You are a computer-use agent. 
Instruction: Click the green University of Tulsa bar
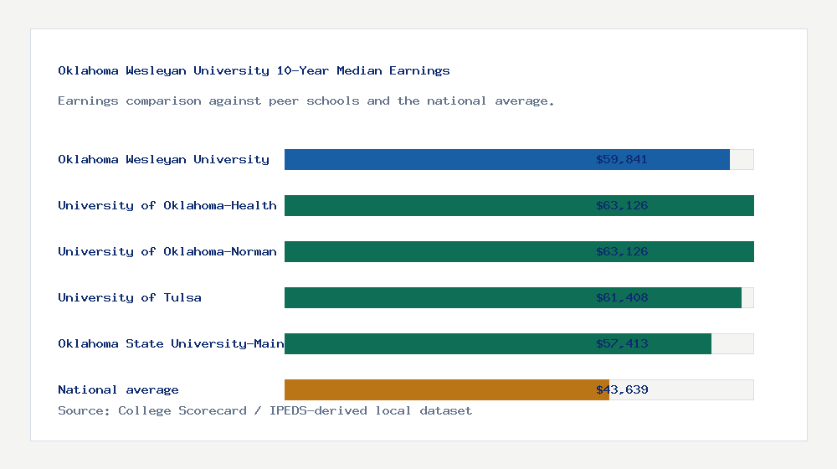[513, 297]
